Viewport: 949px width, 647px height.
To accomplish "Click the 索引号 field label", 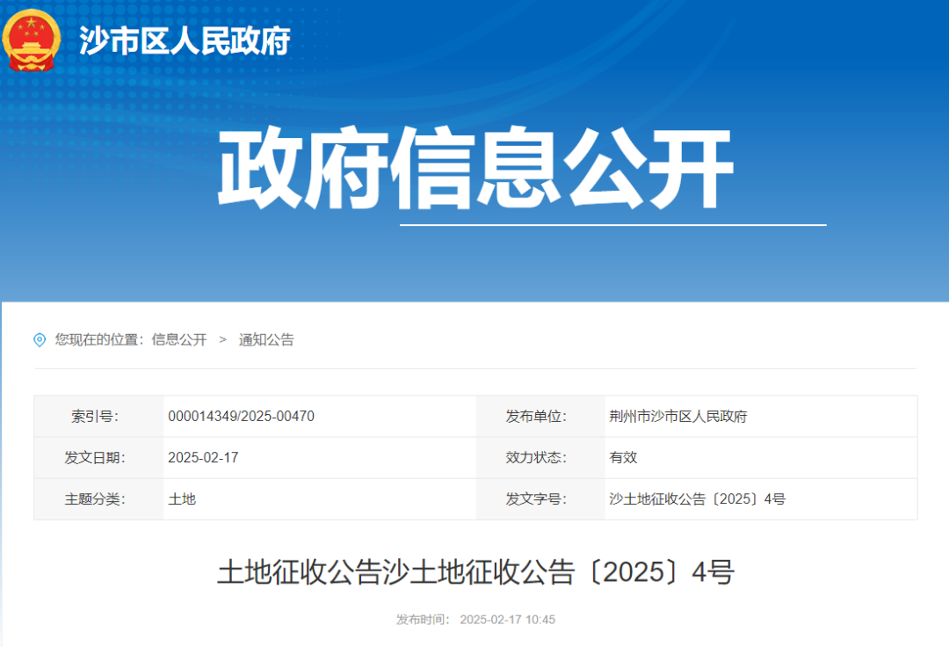I will coord(95,417).
